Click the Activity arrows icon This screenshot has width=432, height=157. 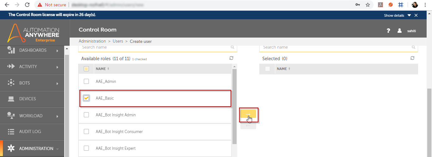11,67
